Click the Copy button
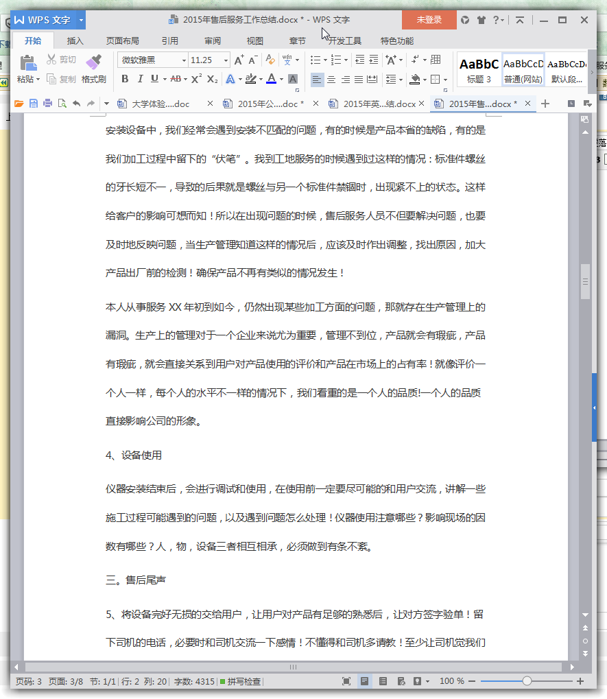607x699 pixels. coord(62,80)
